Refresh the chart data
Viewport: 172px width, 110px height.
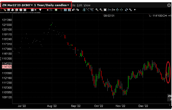(x=126, y=10)
